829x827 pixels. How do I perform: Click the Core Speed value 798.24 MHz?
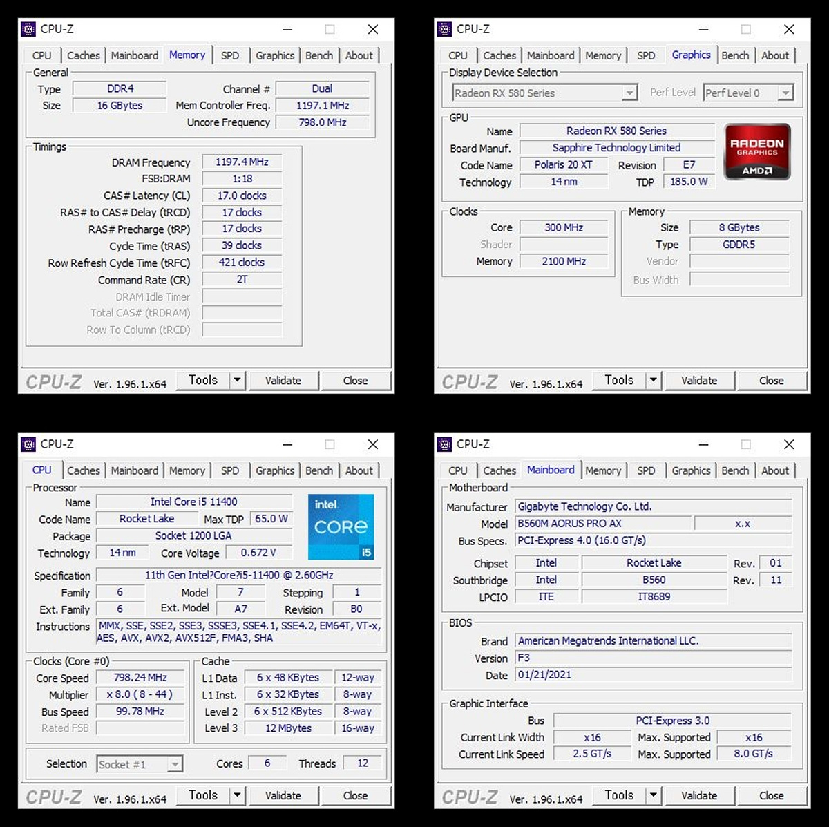[140, 678]
